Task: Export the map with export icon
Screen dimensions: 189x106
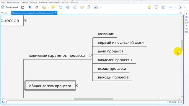Action: pyautogui.click(x=180, y=7)
